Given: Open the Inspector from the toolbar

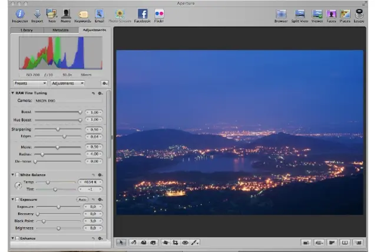Looking at the screenshot, I should pyautogui.click(x=20, y=14).
